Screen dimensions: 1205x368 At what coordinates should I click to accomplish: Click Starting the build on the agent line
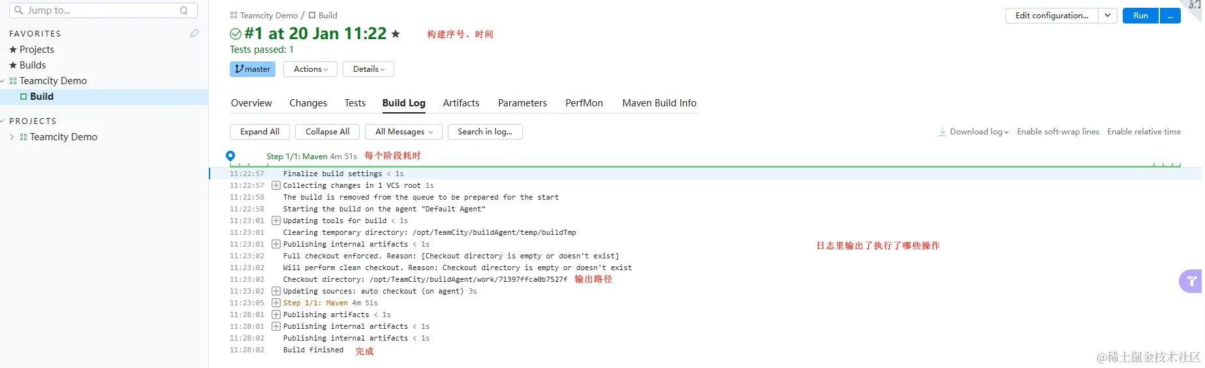(x=384, y=209)
